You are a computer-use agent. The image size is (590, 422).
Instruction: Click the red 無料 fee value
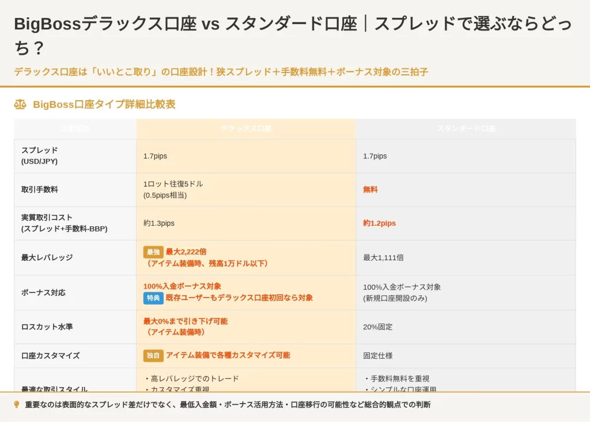pos(370,189)
